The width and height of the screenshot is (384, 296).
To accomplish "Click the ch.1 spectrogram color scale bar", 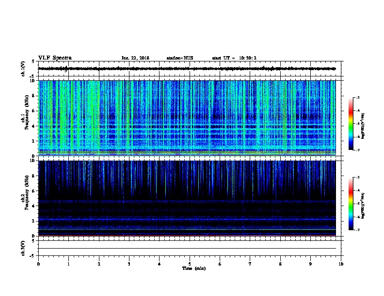I will pos(351,124).
